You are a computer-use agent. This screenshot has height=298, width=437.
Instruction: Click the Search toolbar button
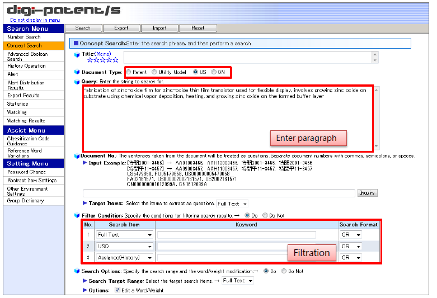pyautogui.click(x=83, y=28)
